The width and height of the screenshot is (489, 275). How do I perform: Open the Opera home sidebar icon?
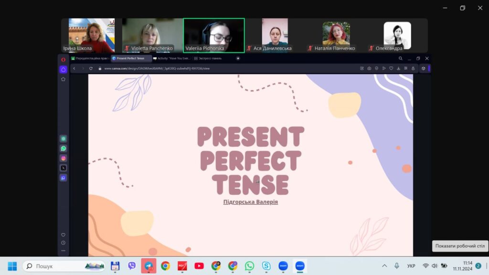[64, 69]
